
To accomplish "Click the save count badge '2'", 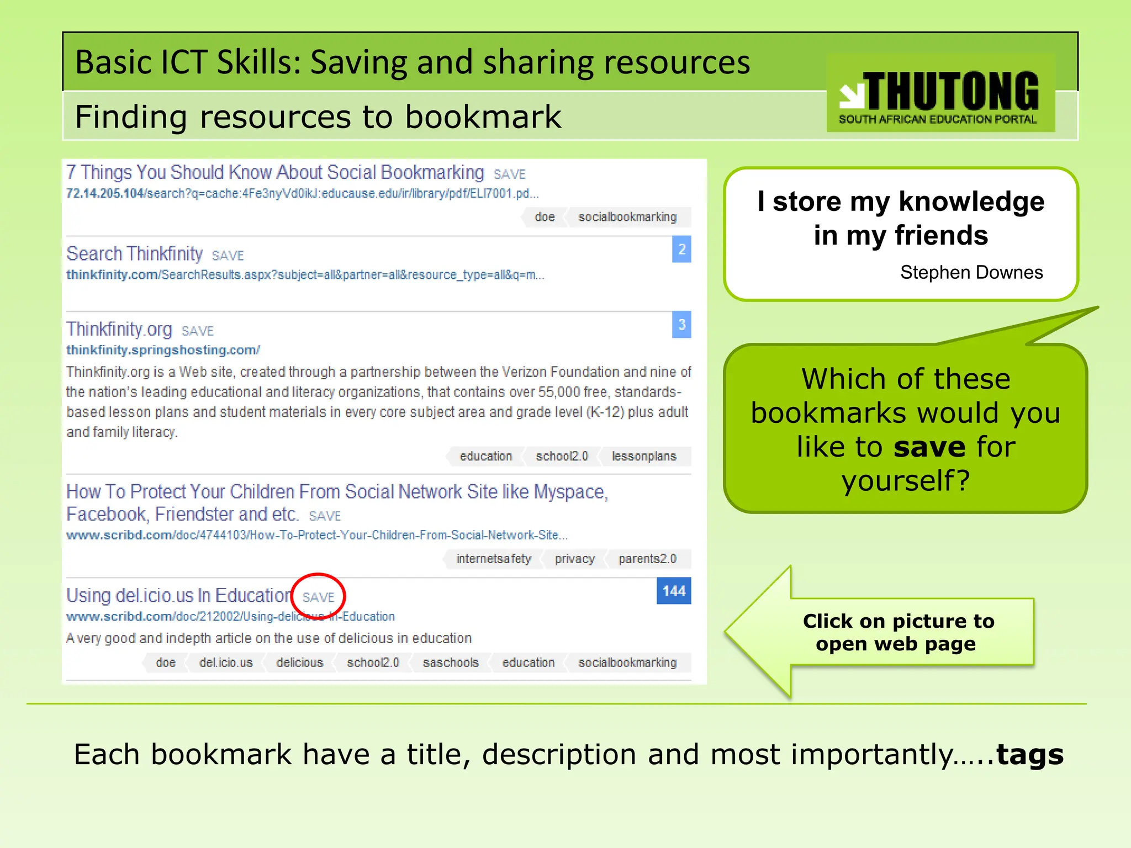I will [681, 250].
